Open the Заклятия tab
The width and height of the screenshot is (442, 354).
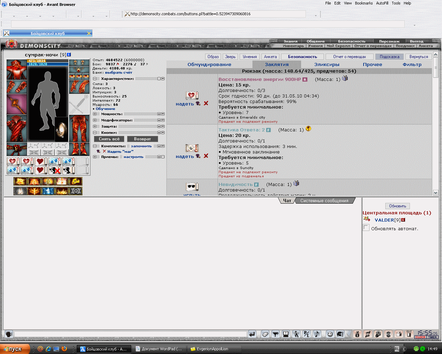tap(277, 65)
